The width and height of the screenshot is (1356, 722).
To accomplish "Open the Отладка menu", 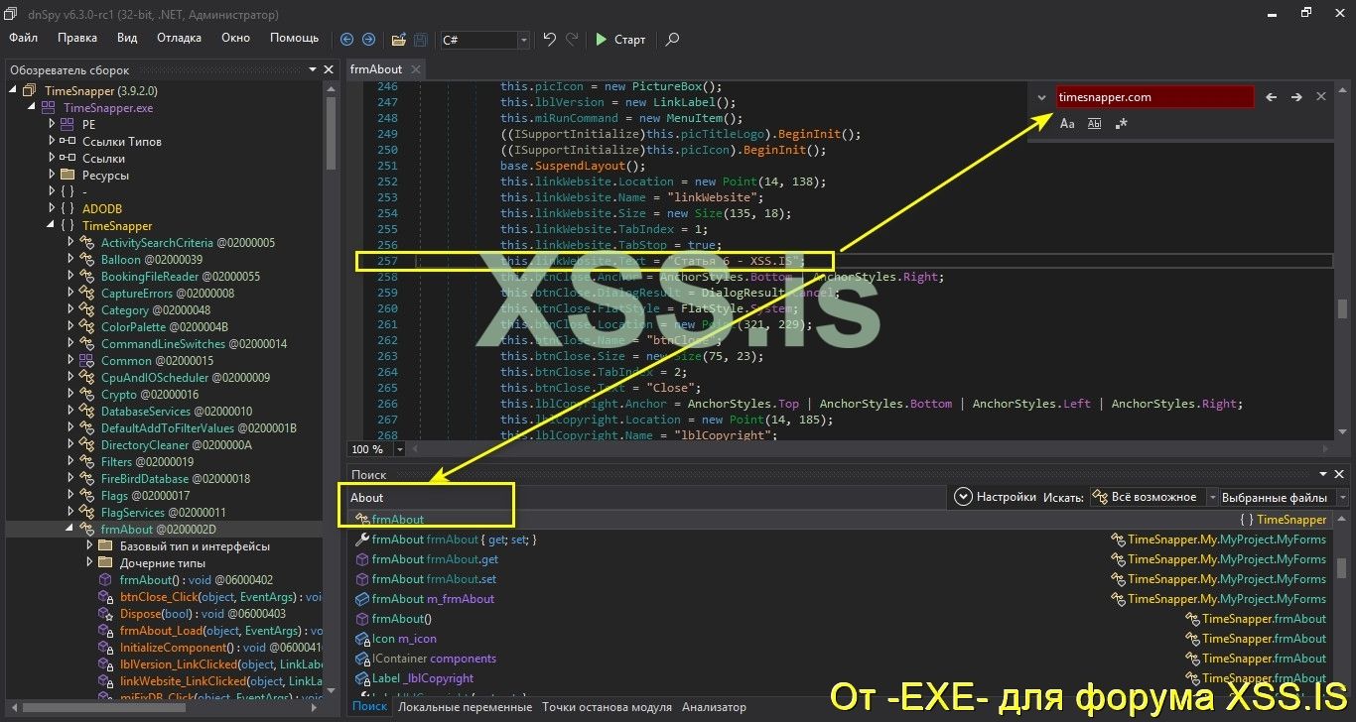I will pos(179,38).
